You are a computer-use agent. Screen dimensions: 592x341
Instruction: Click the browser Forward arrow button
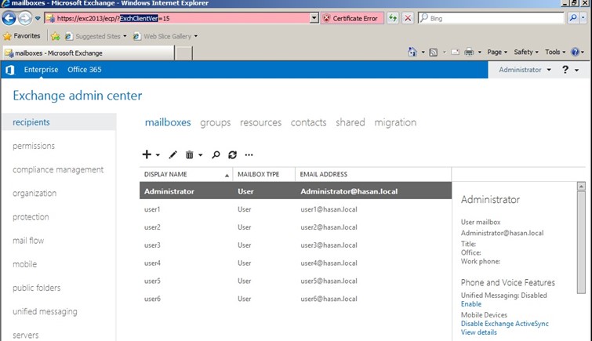point(25,18)
